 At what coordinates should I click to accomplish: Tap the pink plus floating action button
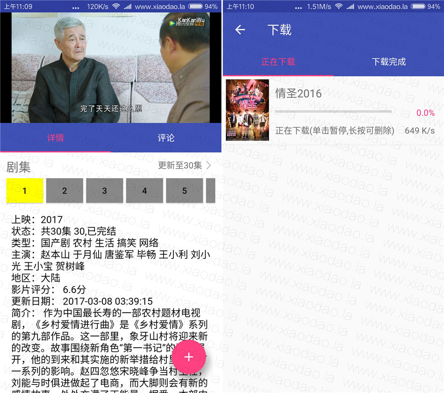pos(189,357)
